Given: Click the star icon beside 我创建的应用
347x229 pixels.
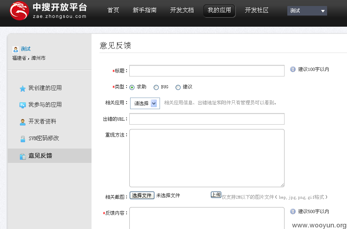Looking at the screenshot, I should click(x=23, y=88).
